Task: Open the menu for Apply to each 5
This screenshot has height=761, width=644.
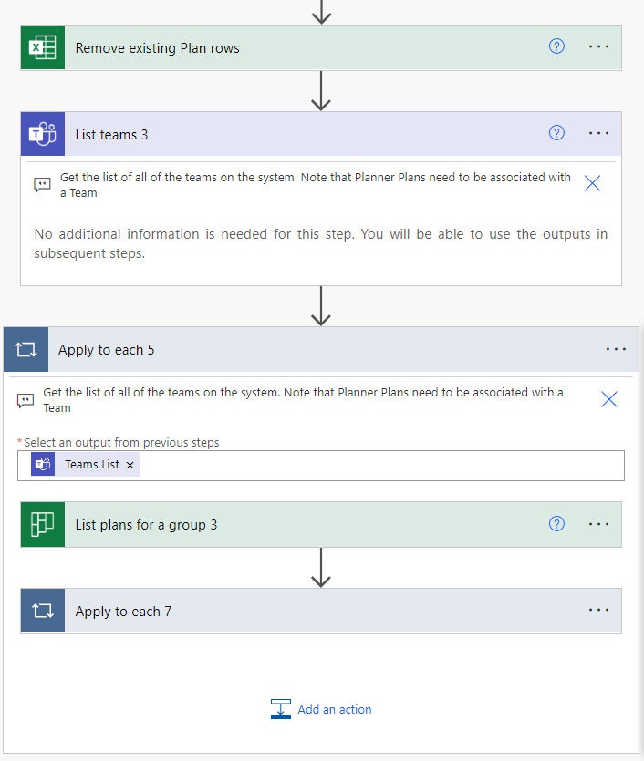Action: click(616, 349)
